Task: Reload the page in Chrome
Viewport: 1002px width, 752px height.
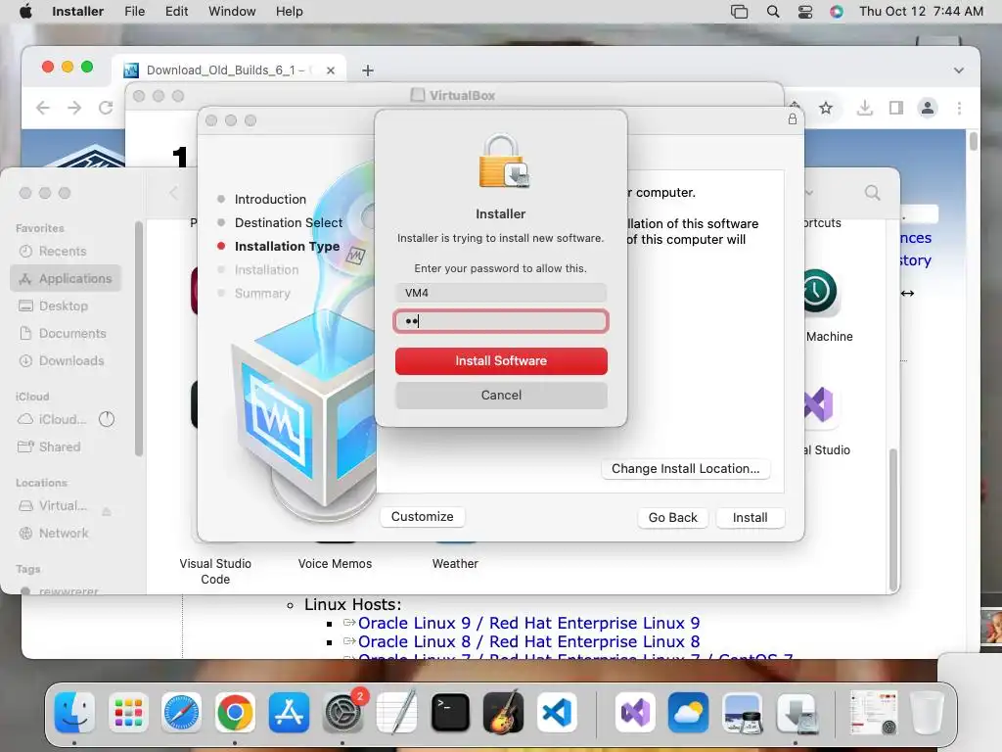Action: (106, 108)
